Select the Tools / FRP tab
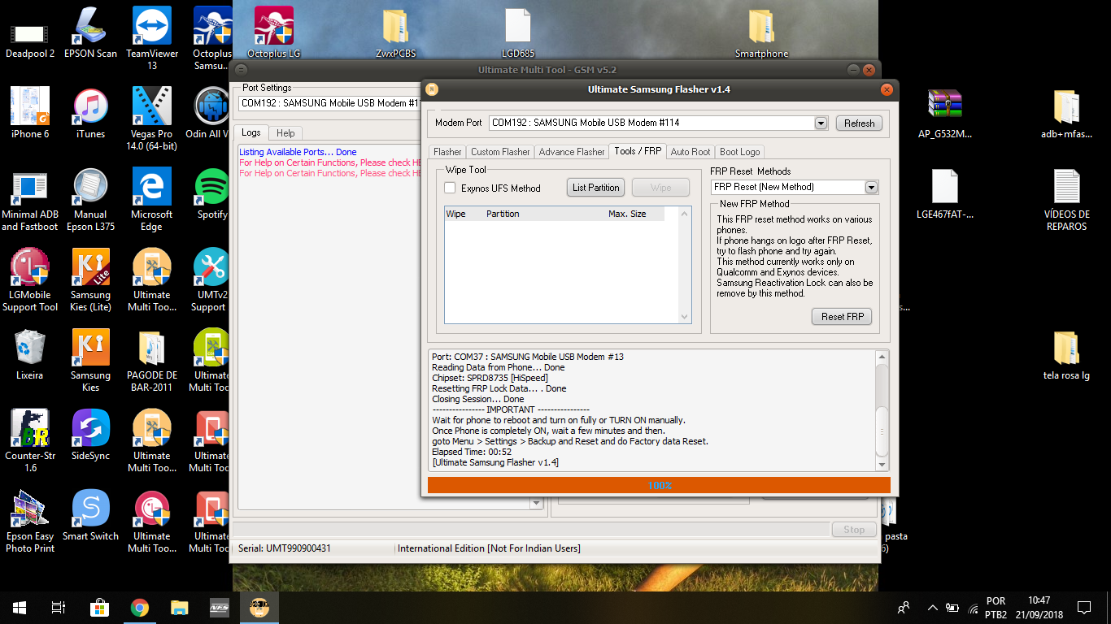Screen dimensions: 1111x624 [x=638, y=151]
